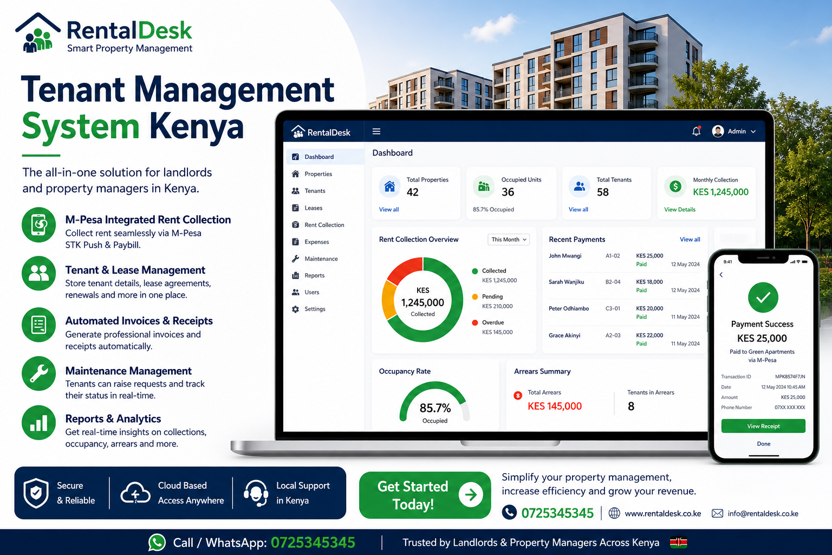The width and height of the screenshot is (832, 555).
Task: Click the Kenya flag in footer
Action: click(x=679, y=543)
